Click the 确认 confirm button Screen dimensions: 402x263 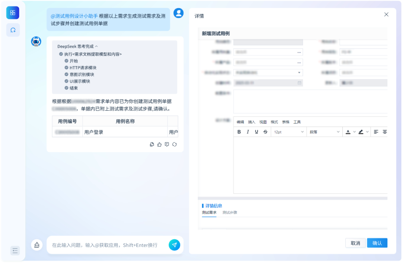(377, 243)
